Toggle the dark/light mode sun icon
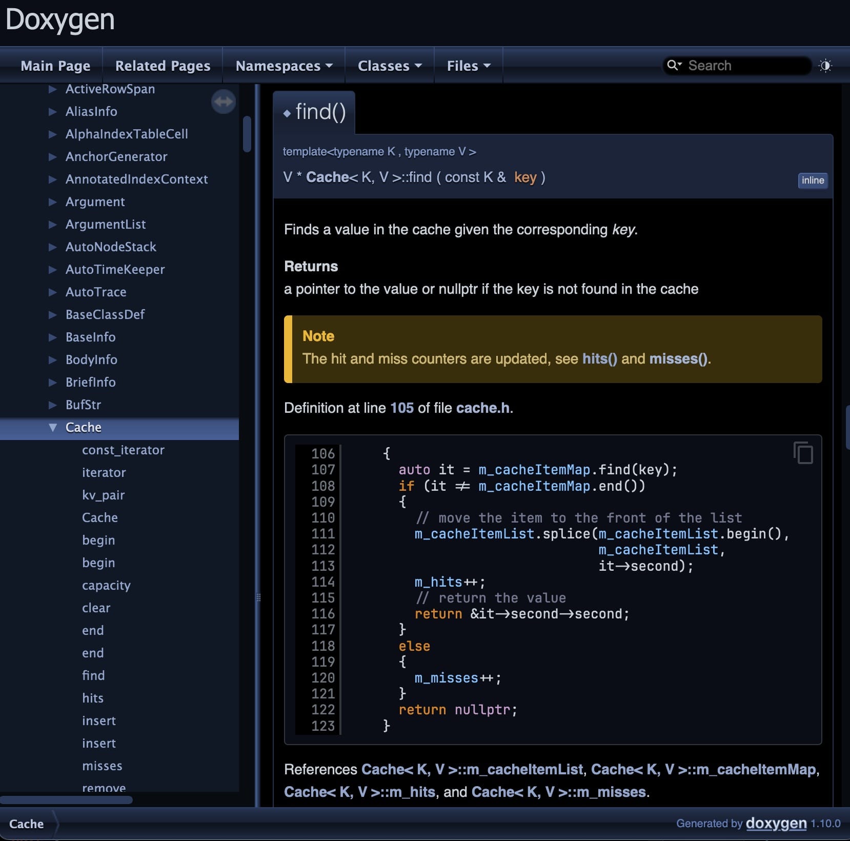The image size is (850, 841). (825, 66)
